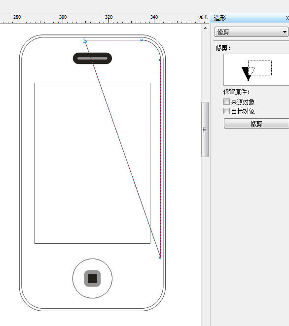Open the 修剪 shaping mode dropdown
The height and width of the screenshot is (326, 289).
252,32
